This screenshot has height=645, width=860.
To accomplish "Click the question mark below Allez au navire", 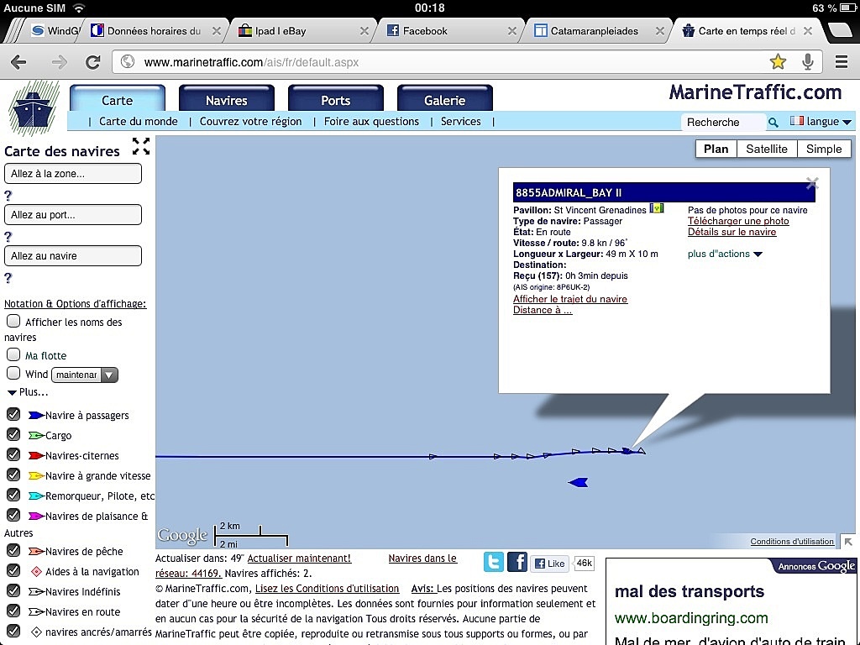I will tap(8, 278).
